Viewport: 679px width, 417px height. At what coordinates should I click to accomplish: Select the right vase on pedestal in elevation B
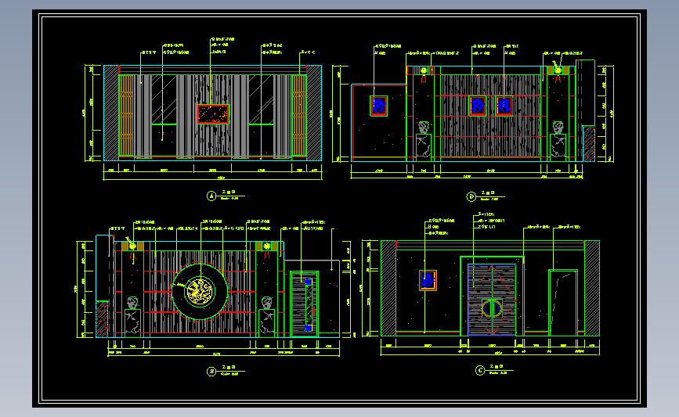[267, 316]
